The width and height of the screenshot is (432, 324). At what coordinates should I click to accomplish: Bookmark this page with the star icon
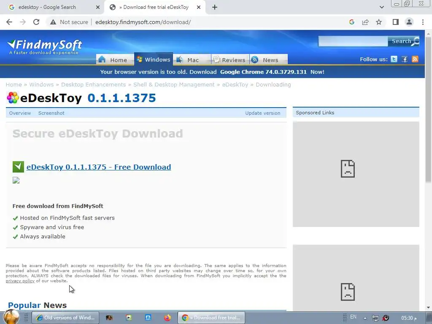tap(379, 22)
